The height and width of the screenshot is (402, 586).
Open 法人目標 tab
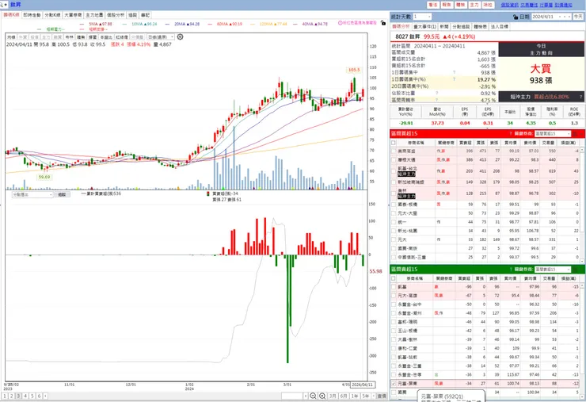pos(499,27)
